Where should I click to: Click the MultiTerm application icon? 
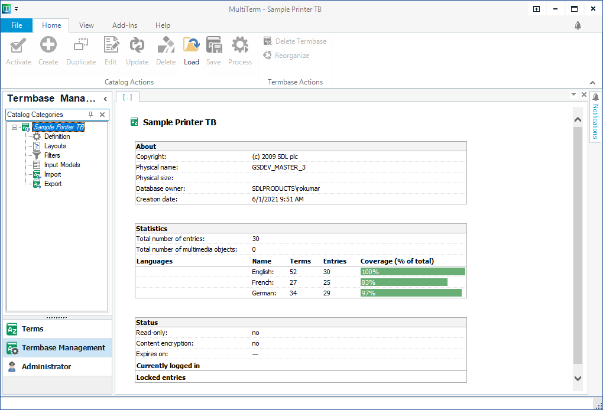7,8
